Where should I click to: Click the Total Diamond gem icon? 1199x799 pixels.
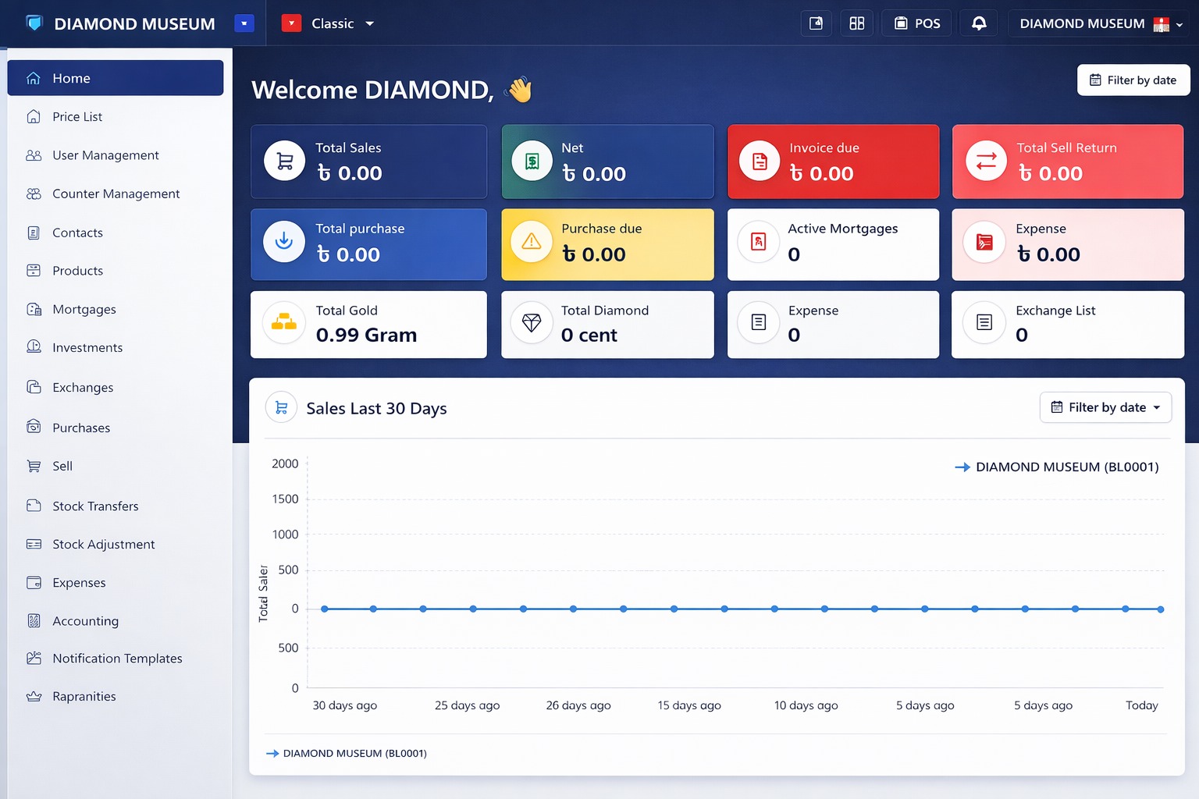[x=532, y=322]
